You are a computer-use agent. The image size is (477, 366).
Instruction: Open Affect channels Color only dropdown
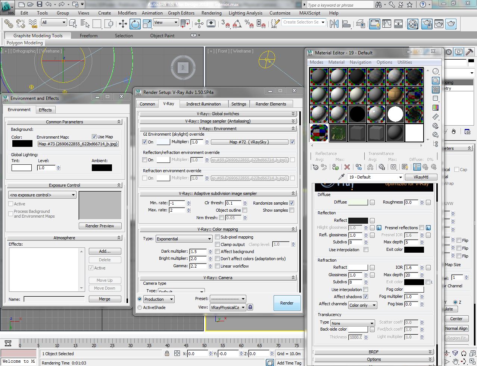click(x=362, y=305)
